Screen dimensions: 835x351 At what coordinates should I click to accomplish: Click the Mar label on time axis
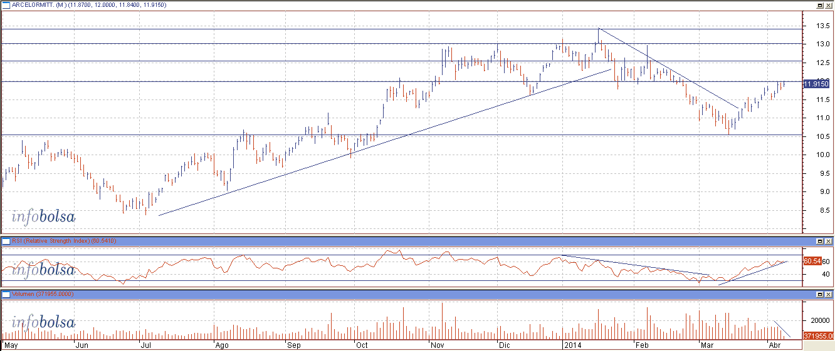point(708,345)
